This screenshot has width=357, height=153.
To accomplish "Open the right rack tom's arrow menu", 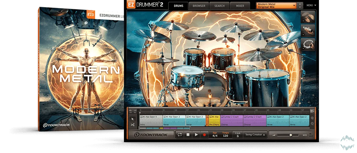I will click(x=223, y=59).
